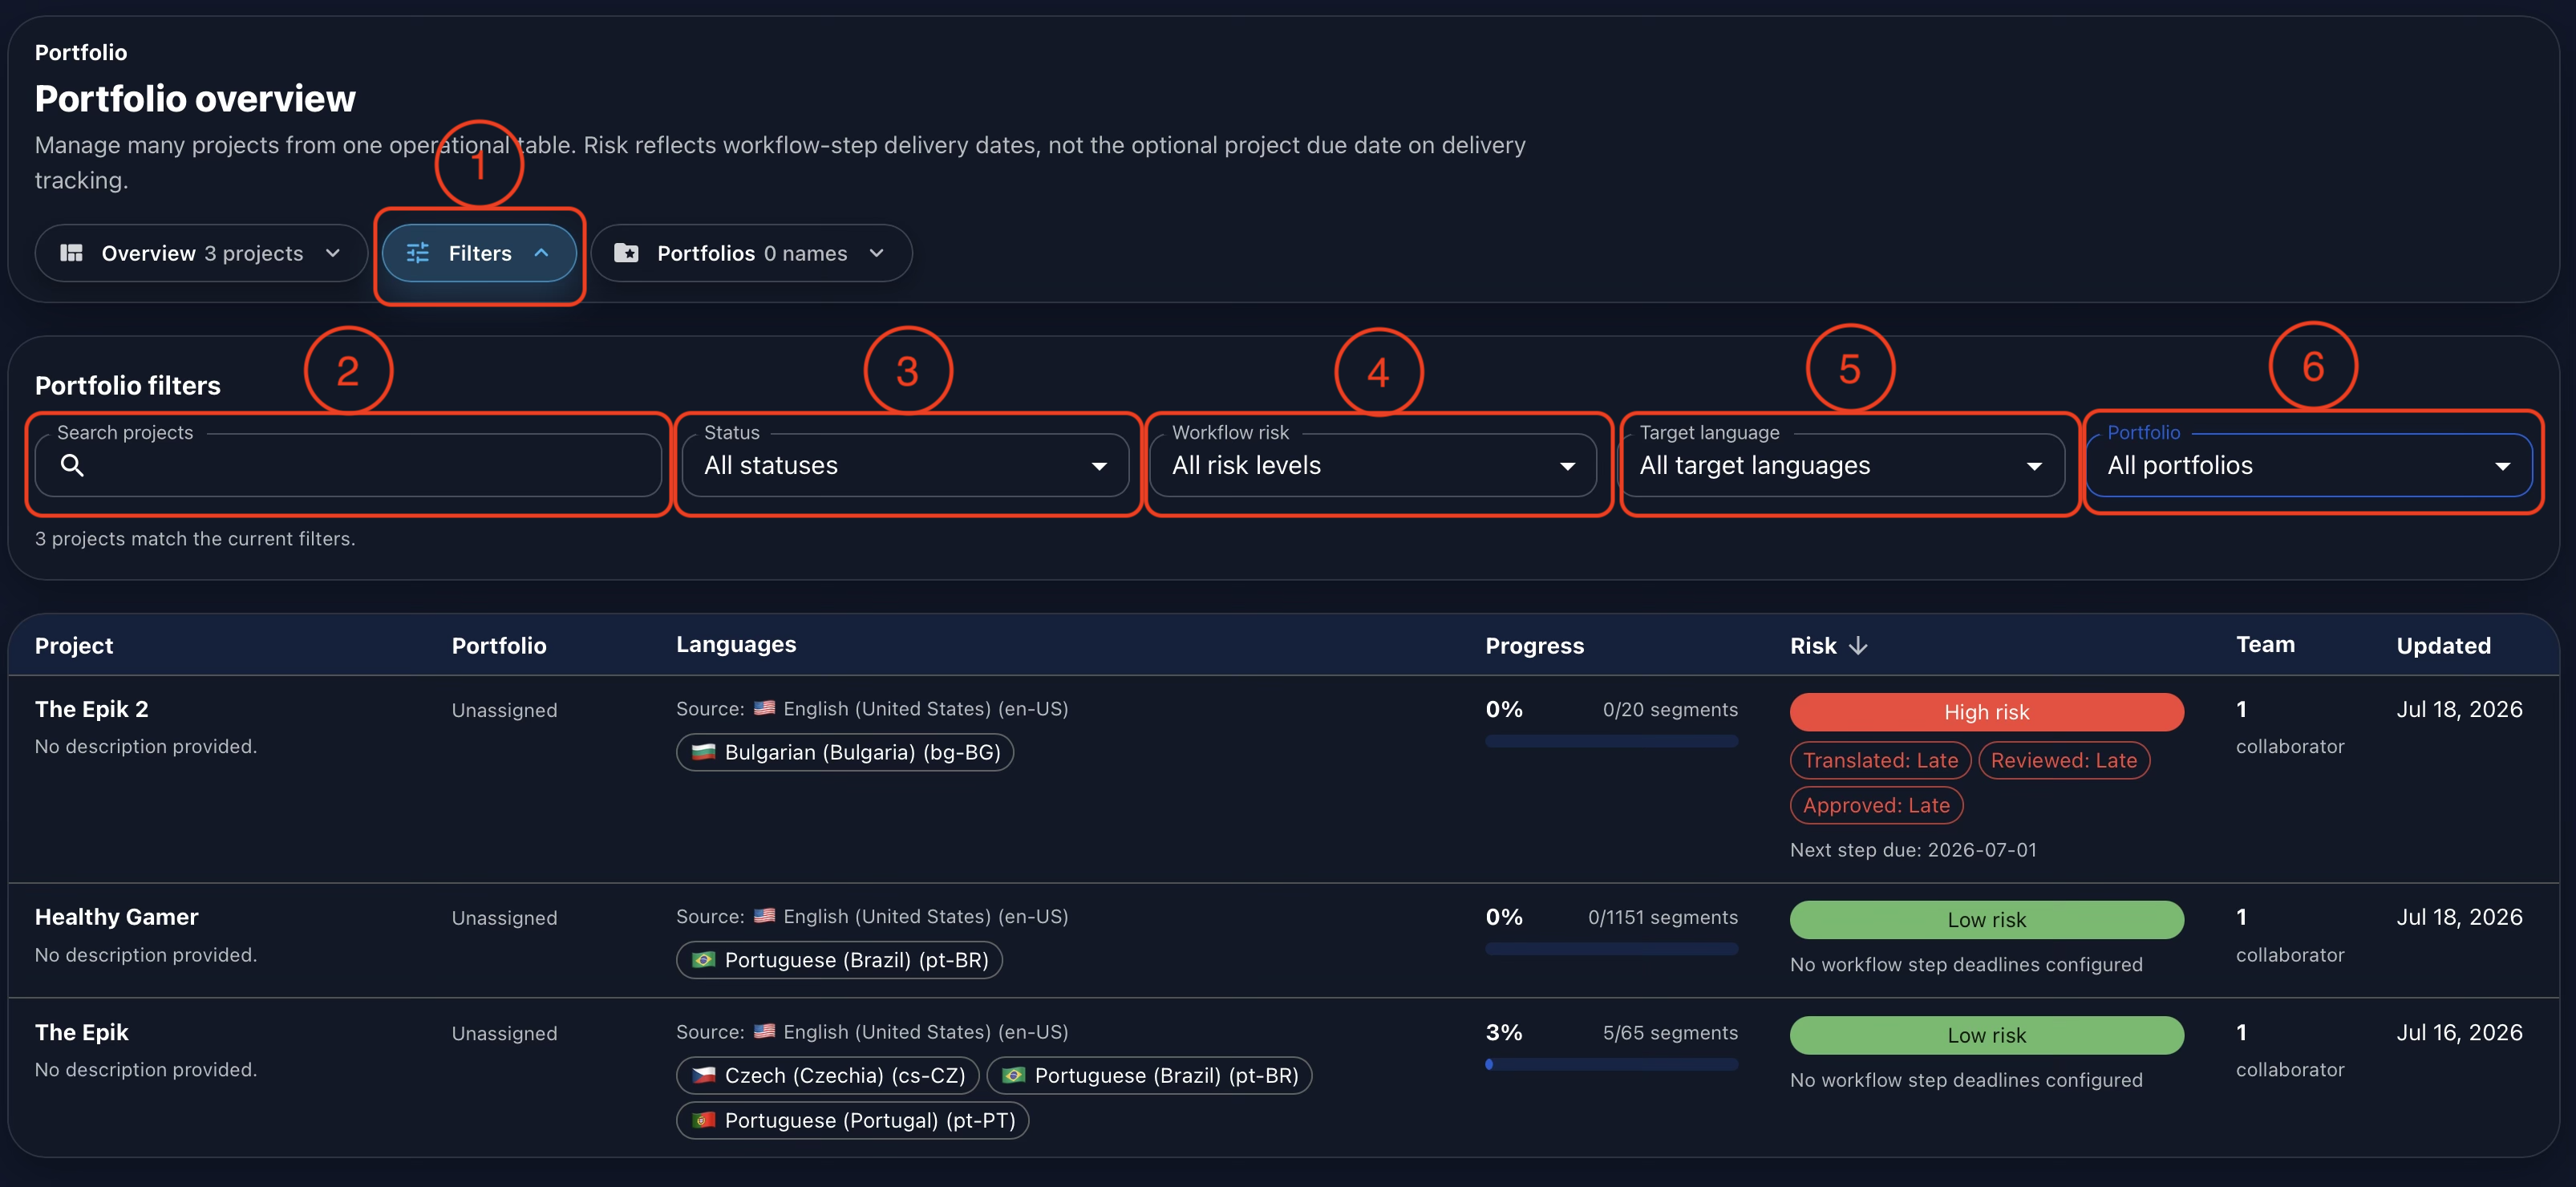Click the Portuguese (Portugal) (pt-PT) chip
Screen dimensions: 2576x1187
[852, 1120]
